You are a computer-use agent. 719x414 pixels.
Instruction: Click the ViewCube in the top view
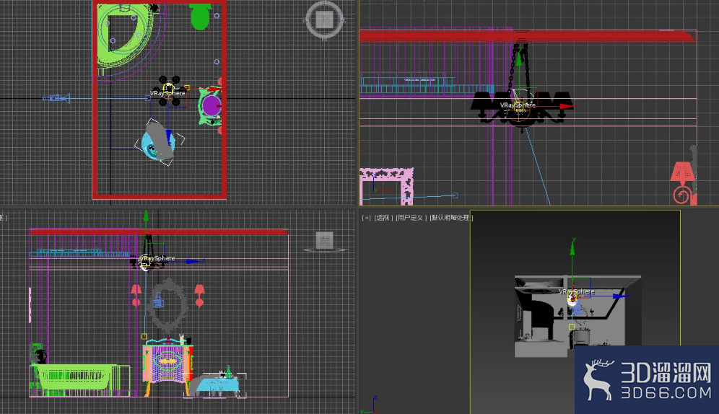click(324, 19)
